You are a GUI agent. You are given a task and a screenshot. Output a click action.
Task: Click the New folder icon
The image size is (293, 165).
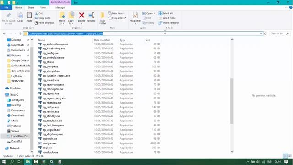(x=103, y=15)
